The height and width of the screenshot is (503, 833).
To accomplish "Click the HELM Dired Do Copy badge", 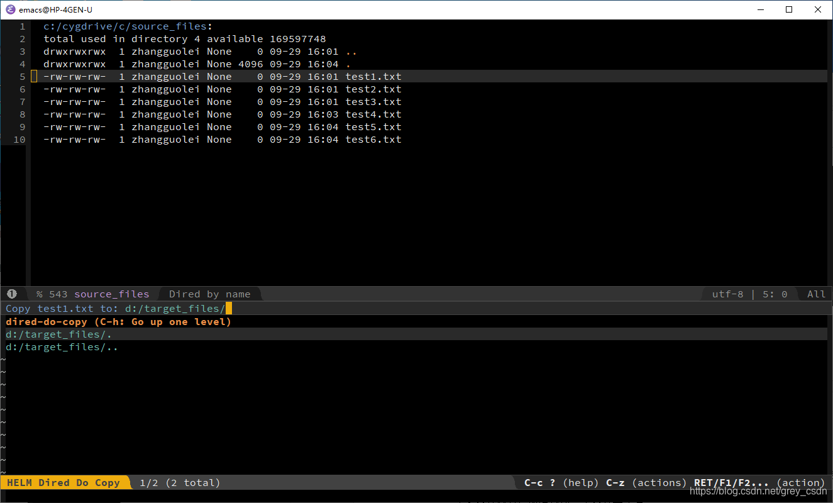I will pos(63,482).
